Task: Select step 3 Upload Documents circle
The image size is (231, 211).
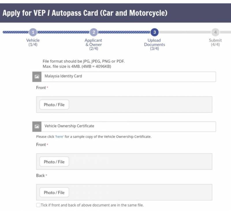Action: click(154, 32)
